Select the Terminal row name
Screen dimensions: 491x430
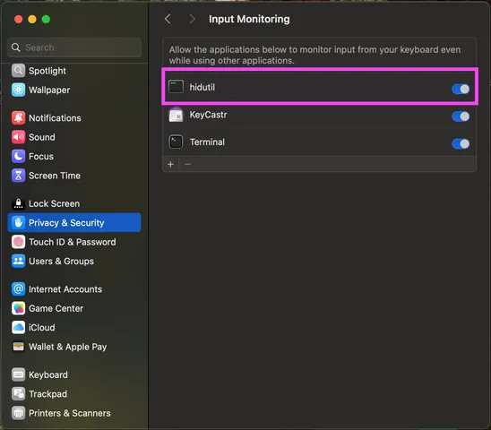click(x=207, y=142)
